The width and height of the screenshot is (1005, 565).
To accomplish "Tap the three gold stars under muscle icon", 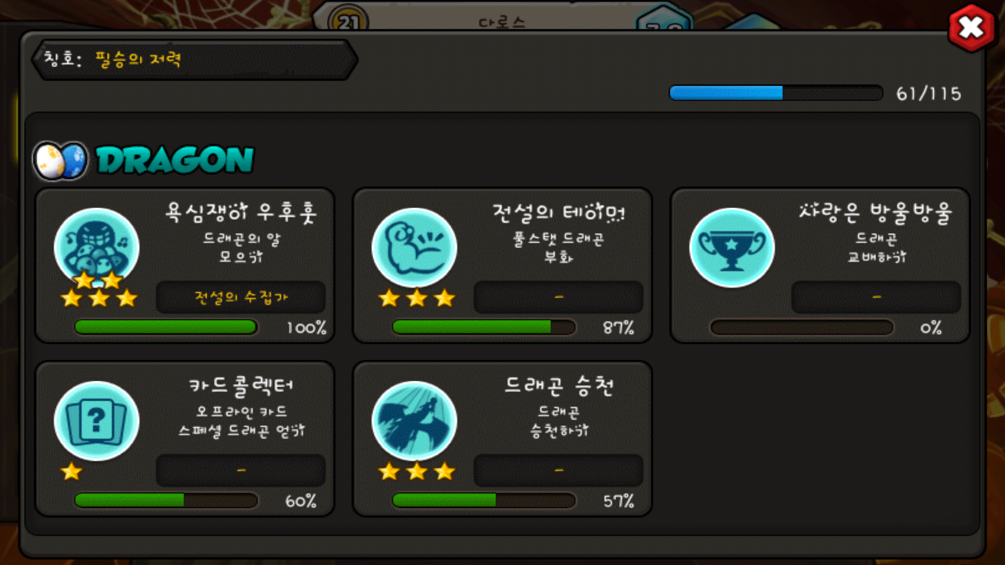I will click(x=417, y=298).
